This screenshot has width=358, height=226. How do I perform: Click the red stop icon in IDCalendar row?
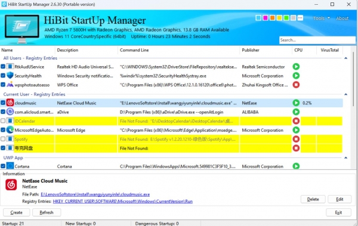point(296,121)
